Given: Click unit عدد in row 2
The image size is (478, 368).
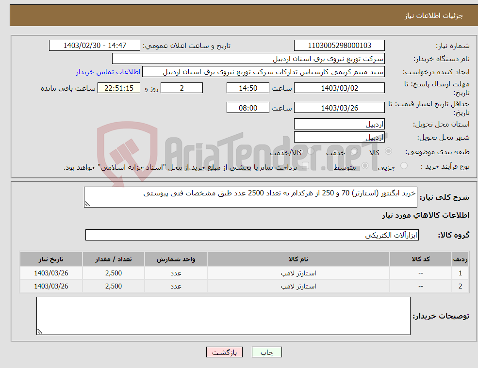Looking at the screenshot, I should pyautogui.click(x=176, y=287).
